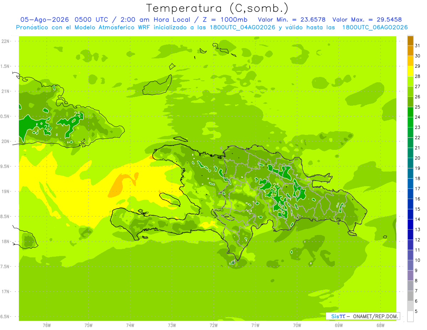Click the '70W' longitude label

pos(297,325)
